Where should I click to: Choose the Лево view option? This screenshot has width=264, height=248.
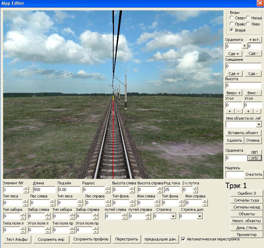[248, 24]
